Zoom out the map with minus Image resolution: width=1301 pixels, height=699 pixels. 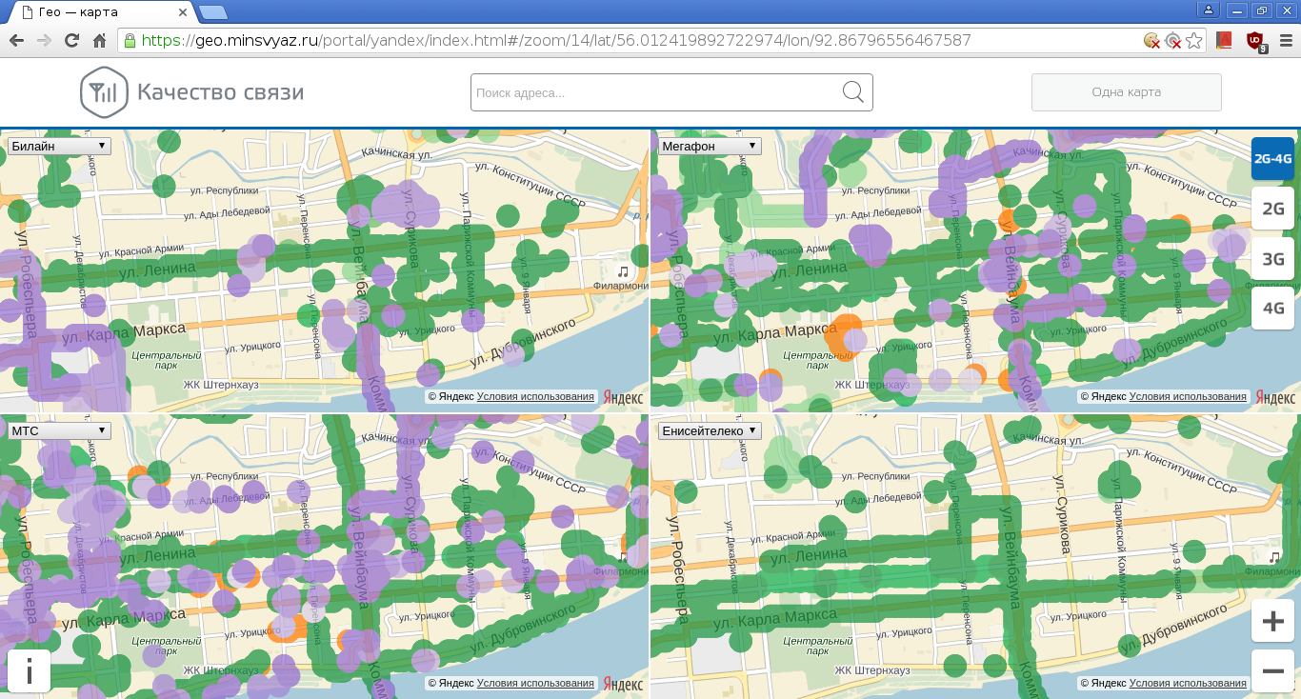(1272, 670)
